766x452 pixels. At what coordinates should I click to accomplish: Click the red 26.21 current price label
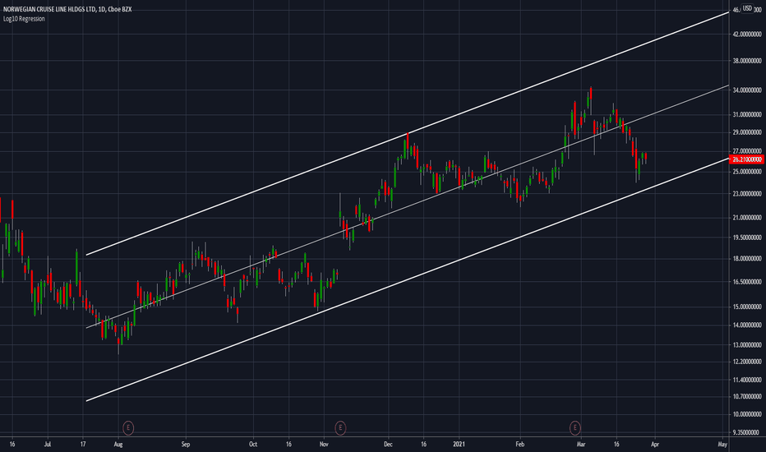pos(747,159)
